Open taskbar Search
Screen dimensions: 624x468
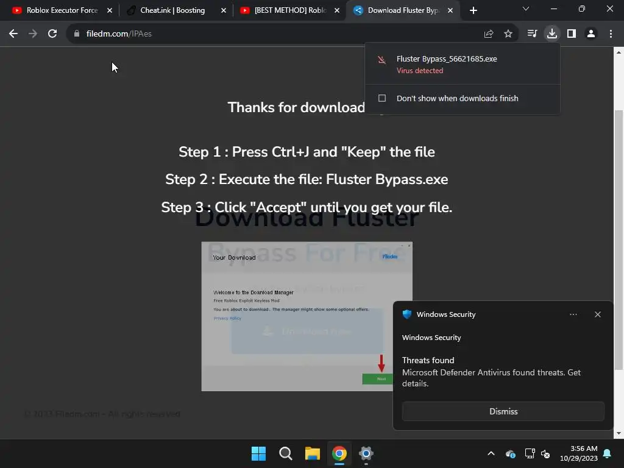(x=285, y=453)
